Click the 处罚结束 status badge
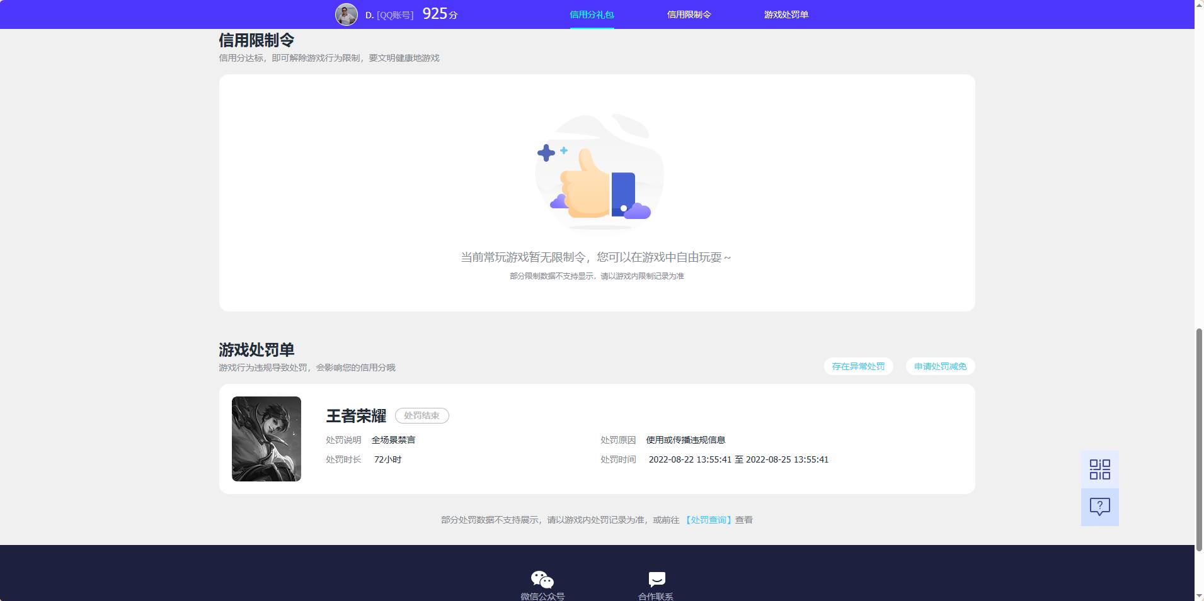The image size is (1204, 601). coord(421,415)
